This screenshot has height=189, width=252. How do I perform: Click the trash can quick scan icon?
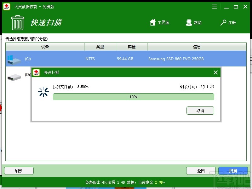pos(18,23)
